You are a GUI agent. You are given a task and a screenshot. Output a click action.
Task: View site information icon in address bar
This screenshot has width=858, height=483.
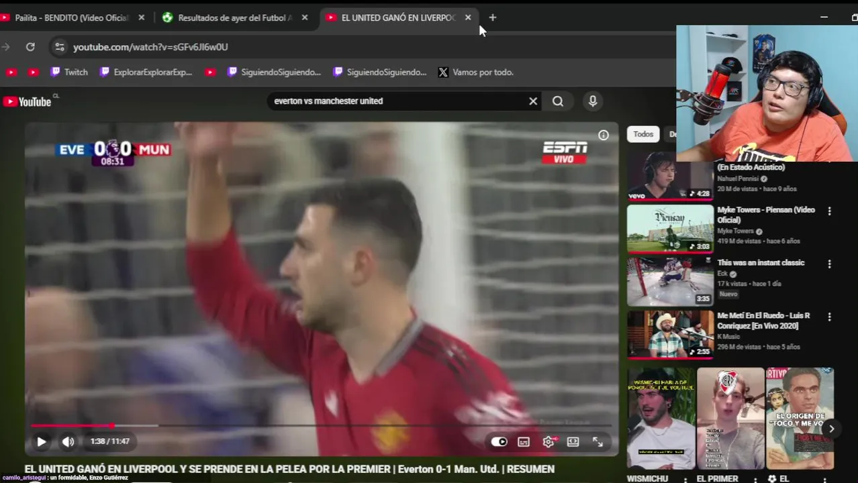click(x=60, y=47)
